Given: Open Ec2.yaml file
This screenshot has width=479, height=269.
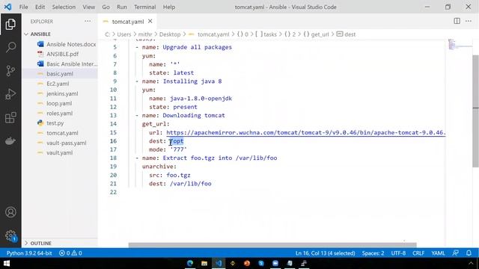Looking at the screenshot, I should click(58, 84).
